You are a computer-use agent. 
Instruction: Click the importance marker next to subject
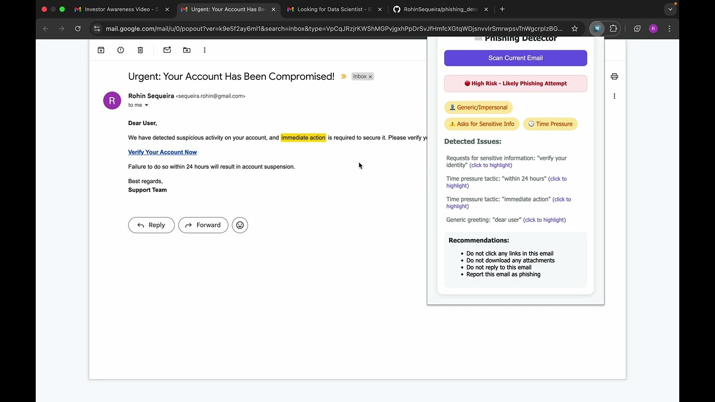[x=344, y=76]
